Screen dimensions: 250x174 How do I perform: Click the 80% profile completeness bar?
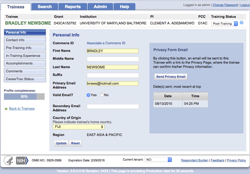click(24, 97)
